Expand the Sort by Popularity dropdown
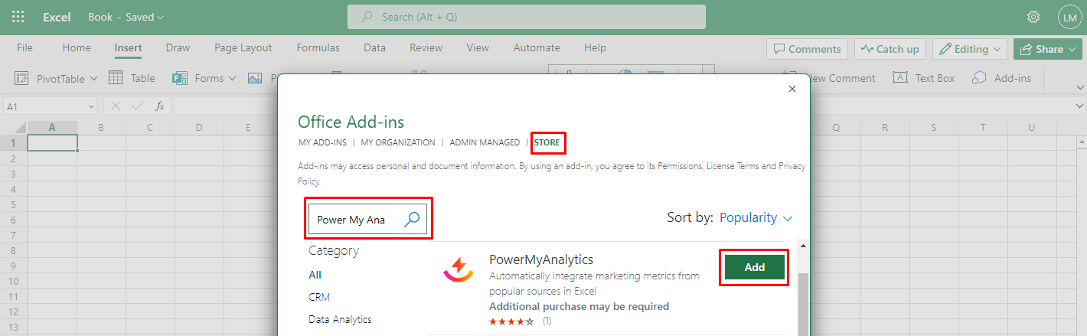This screenshot has height=336, width=1087. 755,218
